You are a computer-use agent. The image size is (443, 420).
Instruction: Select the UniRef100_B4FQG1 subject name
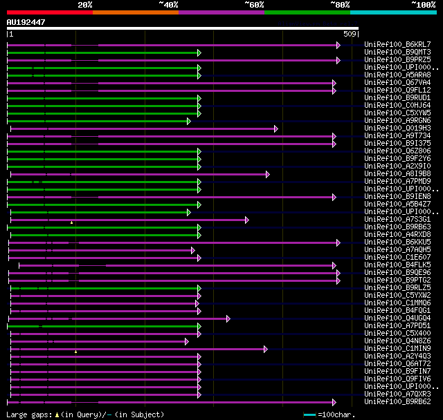pyautogui.click(x=397, y=311)
